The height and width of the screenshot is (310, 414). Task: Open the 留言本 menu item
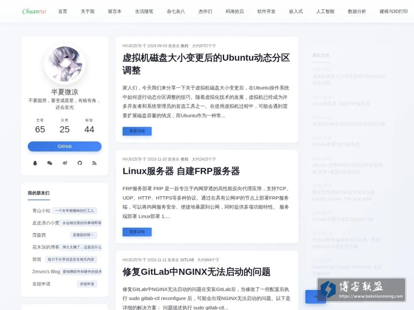115,11
